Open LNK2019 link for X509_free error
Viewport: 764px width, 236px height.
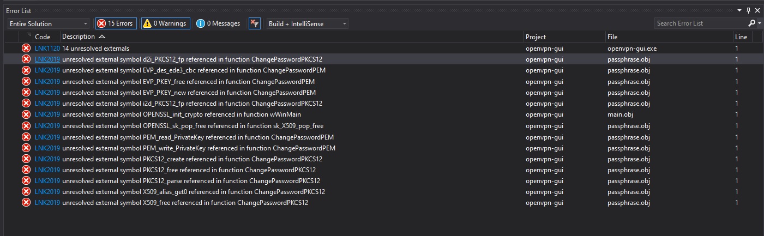coord(47,203)
